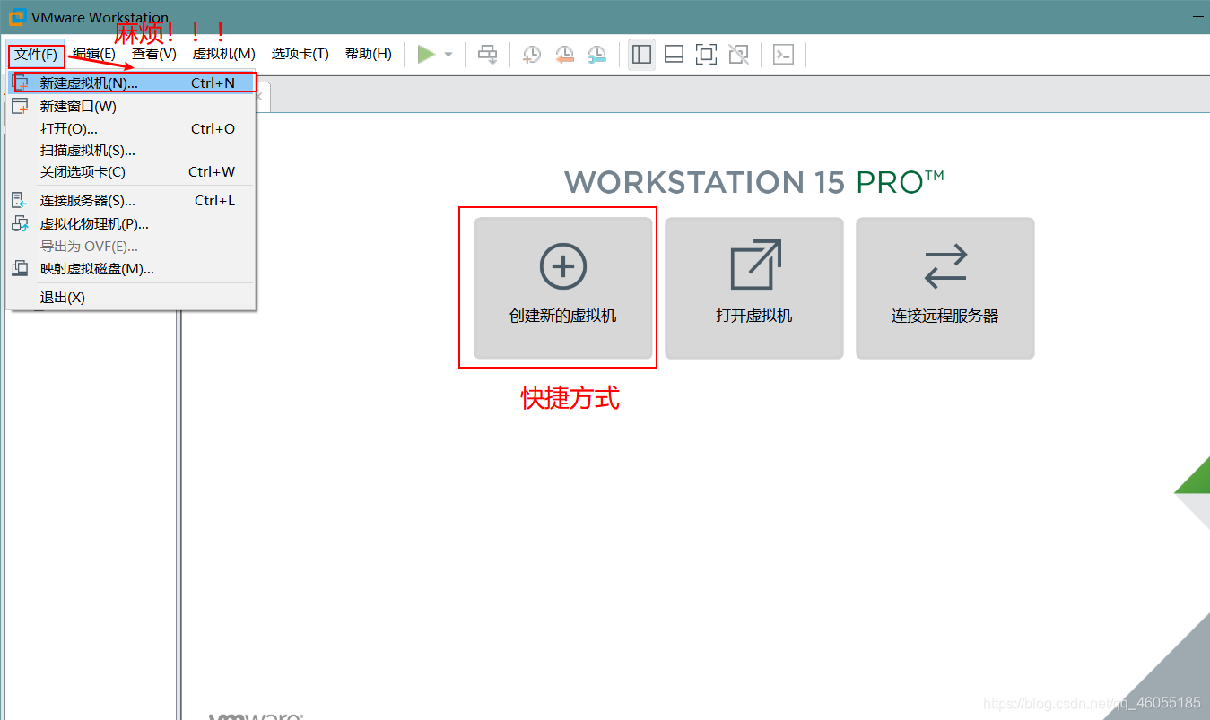Image resolution: width=1210 pixels, height=720 pixels.
Task: Click the 创建新的虚拟机 tile
Action: click(x=563, y=288)
